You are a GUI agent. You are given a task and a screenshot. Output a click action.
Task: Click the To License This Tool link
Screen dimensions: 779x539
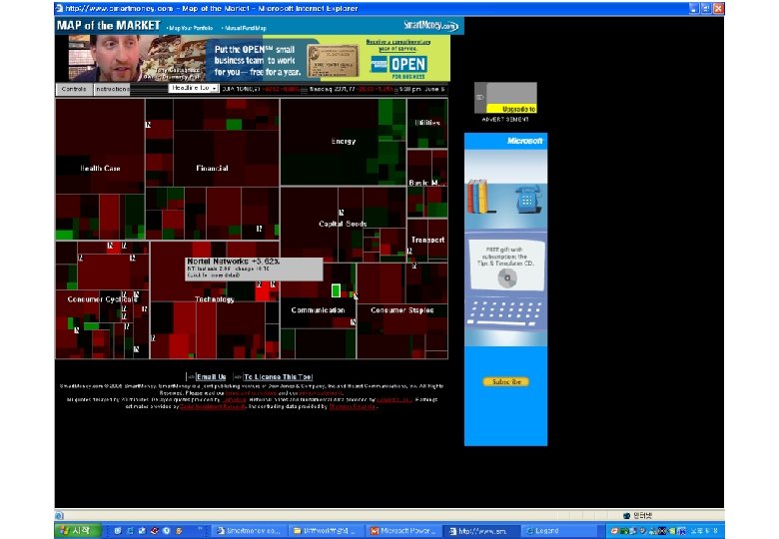279,376
